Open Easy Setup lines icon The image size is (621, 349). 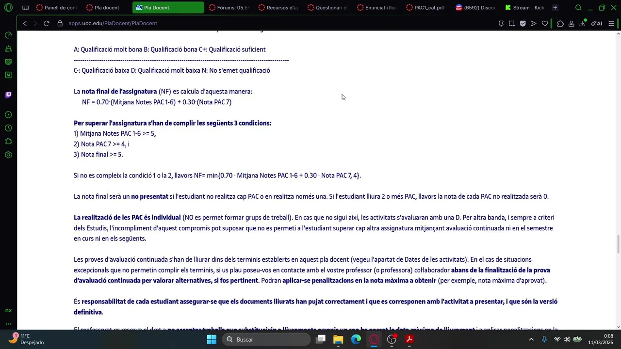pyautogui.click(x=611, y=23)
